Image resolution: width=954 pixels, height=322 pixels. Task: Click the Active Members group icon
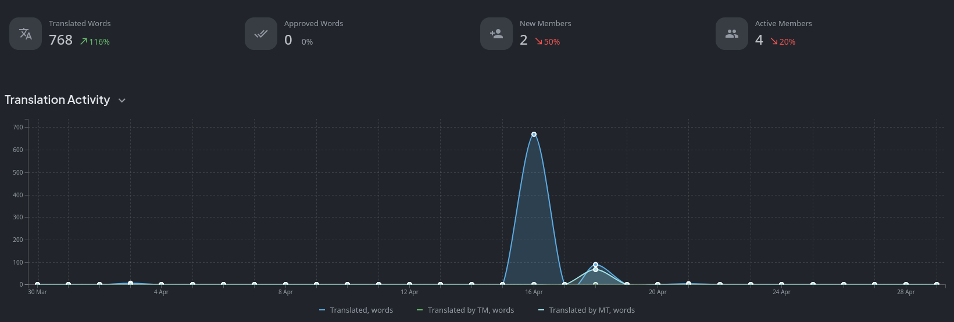click(732, 34)
